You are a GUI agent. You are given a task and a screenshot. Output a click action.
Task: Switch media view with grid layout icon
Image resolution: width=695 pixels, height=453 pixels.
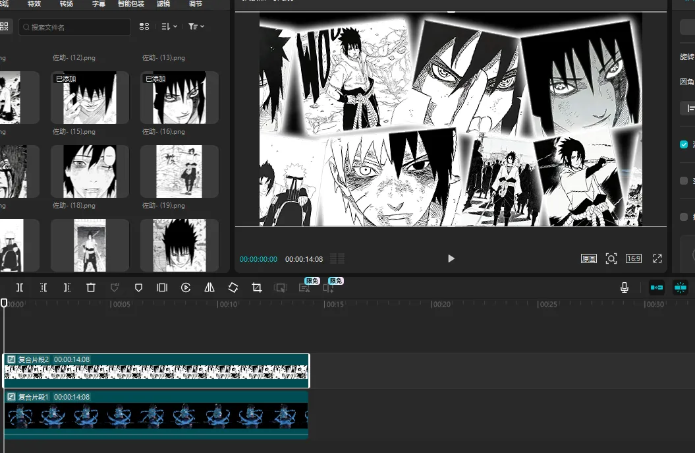pos(144,26)
